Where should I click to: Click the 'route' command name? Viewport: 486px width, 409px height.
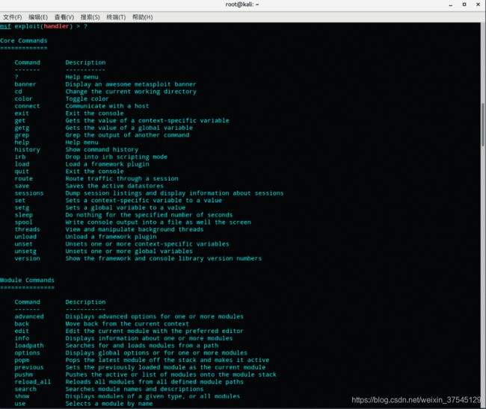point(24,178)
